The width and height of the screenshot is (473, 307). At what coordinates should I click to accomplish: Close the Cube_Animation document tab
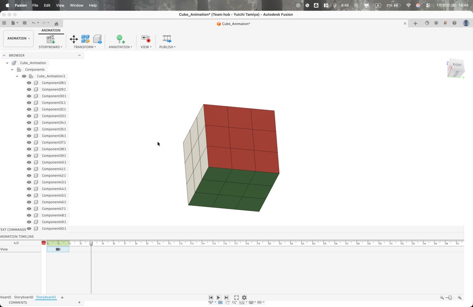(405, 24)
